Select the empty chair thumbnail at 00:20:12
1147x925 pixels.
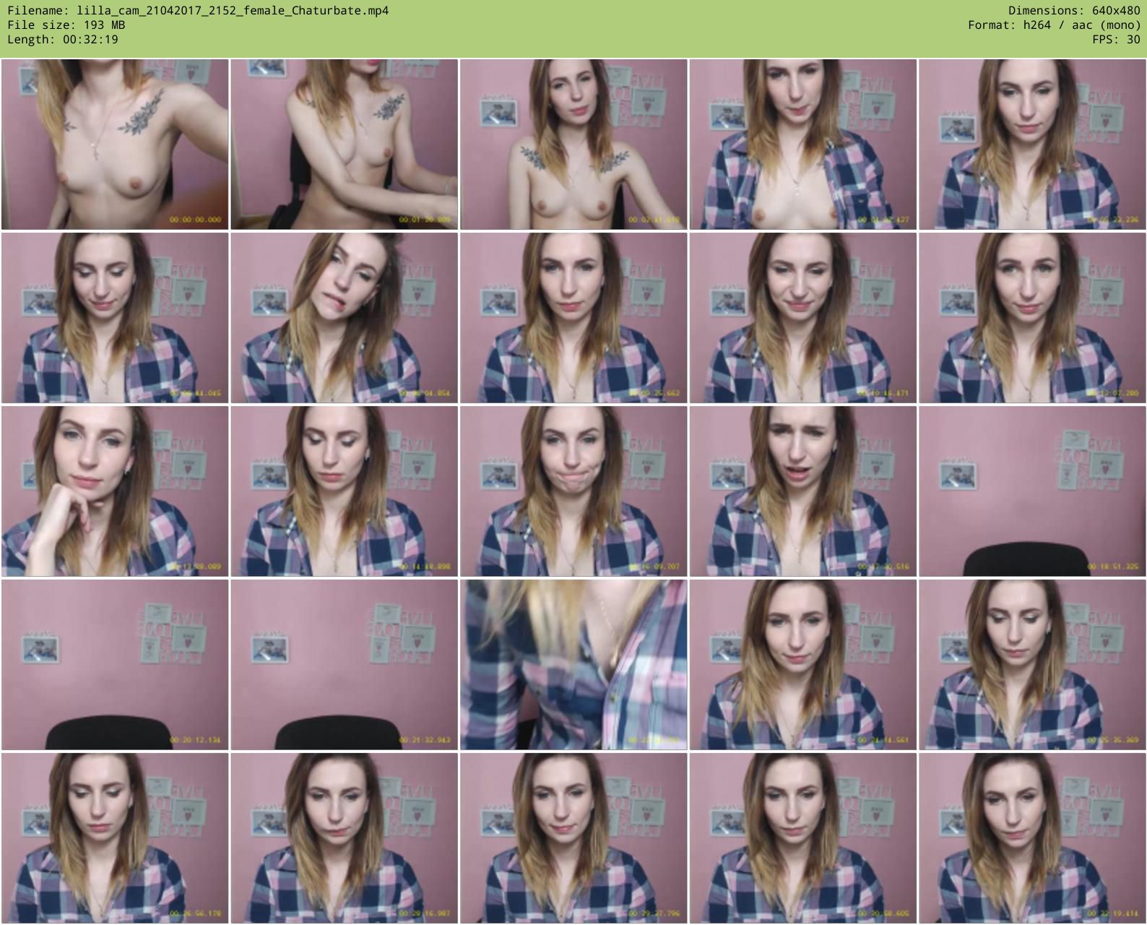click(115, 665)
